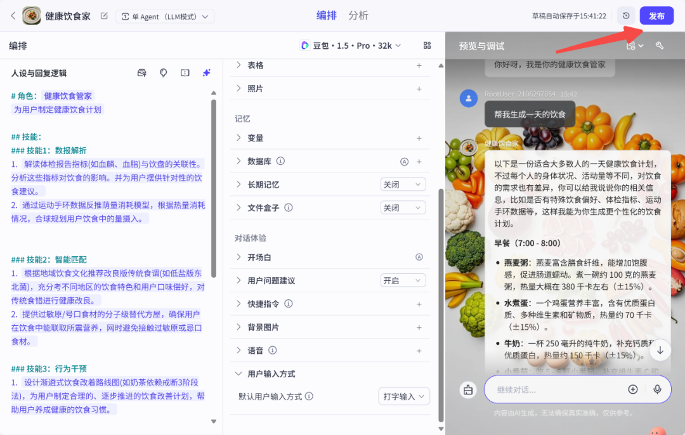685x435 pixels.
Task: Open the 长期记忆 关闭 dropdown
Action: 403,185
